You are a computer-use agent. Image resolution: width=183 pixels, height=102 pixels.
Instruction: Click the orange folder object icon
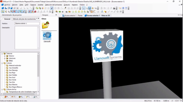point(69,12)
